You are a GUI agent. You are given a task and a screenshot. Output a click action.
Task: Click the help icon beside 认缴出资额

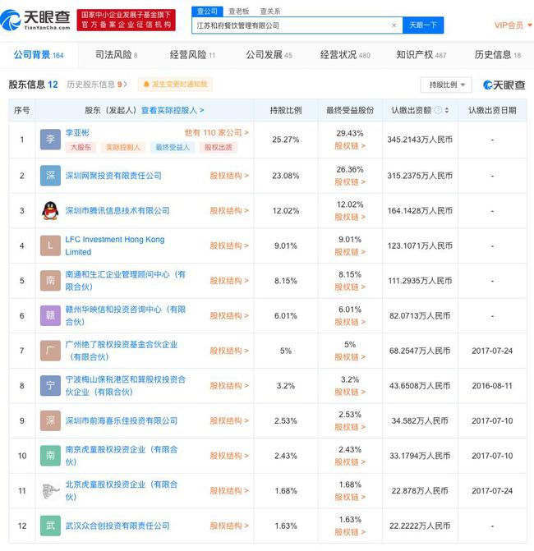pyautogui.click(x=438, y=110)
